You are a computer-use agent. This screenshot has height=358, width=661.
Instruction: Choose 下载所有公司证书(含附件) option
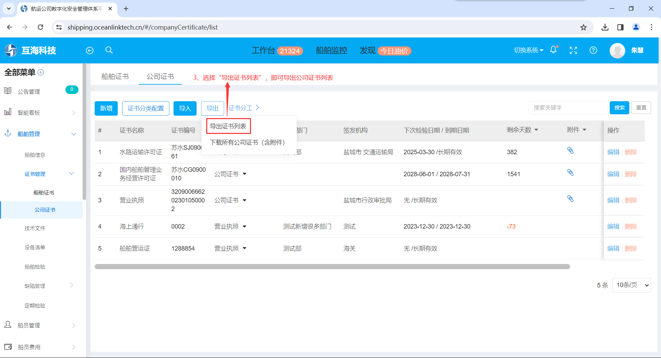[248, 142]
